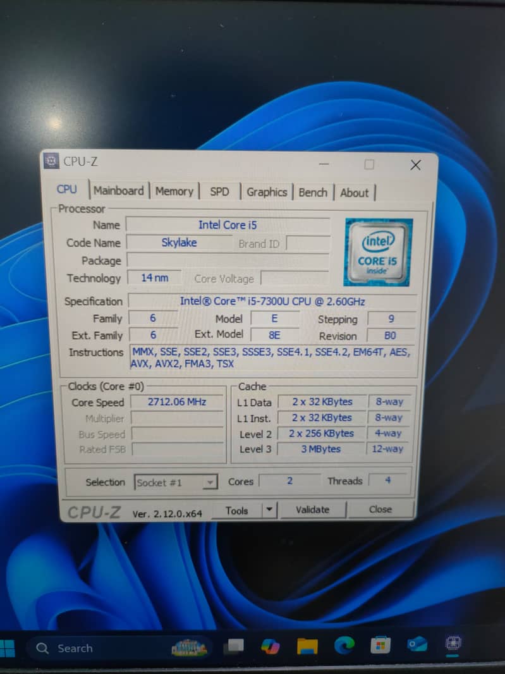Minimize the CPU-Z window
Screen dimensions: 505x674
pos(324,164)
